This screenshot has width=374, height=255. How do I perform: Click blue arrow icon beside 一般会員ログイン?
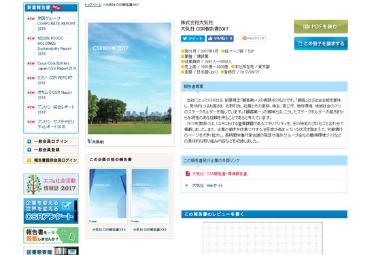tap(29, 141)
